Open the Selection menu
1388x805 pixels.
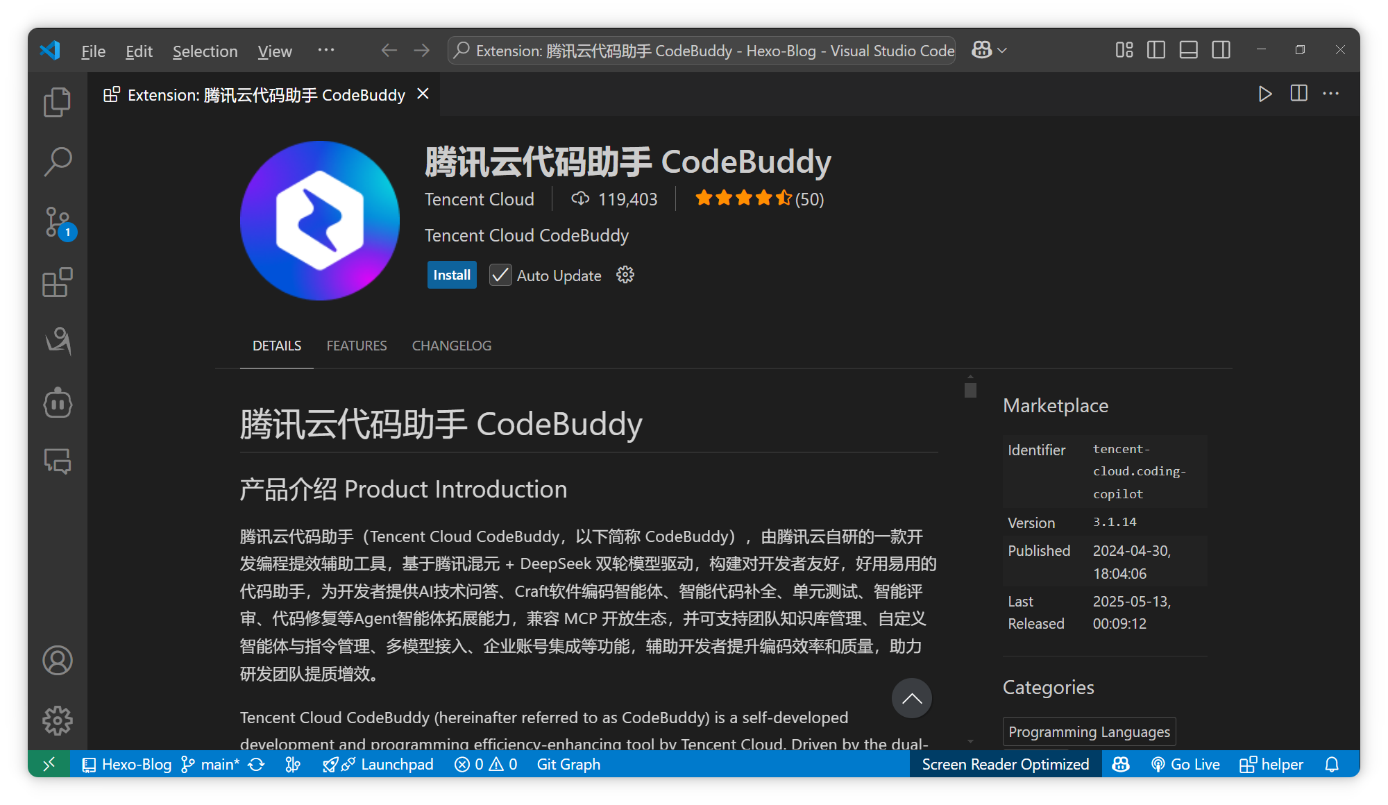[x=205, y=51]
